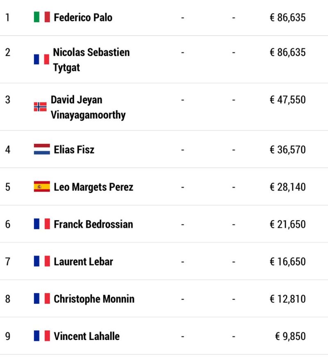Viewport: 328px width, 358px height.
Task: Open Nicolas Sebastien Tytgat's player name link
Action: click(x=91, y=60)
